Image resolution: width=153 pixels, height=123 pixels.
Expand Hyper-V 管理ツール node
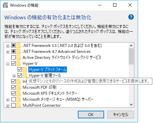14,76
